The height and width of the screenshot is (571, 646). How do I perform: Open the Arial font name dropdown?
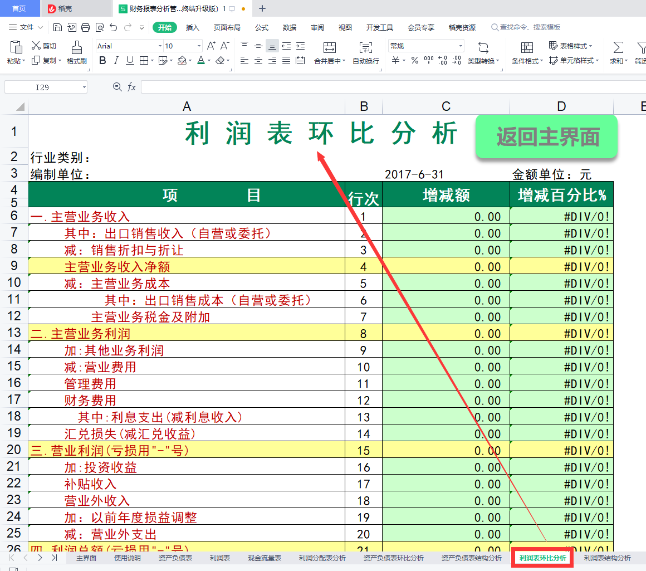coord(160,46)
